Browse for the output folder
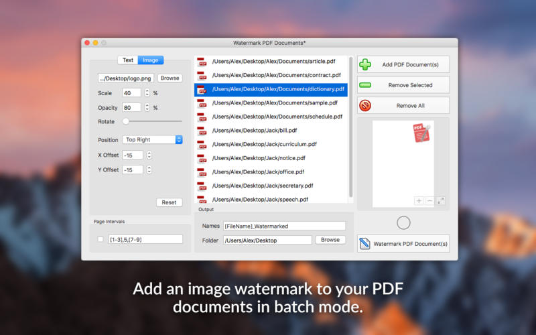536x335 pixels. [330, 239]
